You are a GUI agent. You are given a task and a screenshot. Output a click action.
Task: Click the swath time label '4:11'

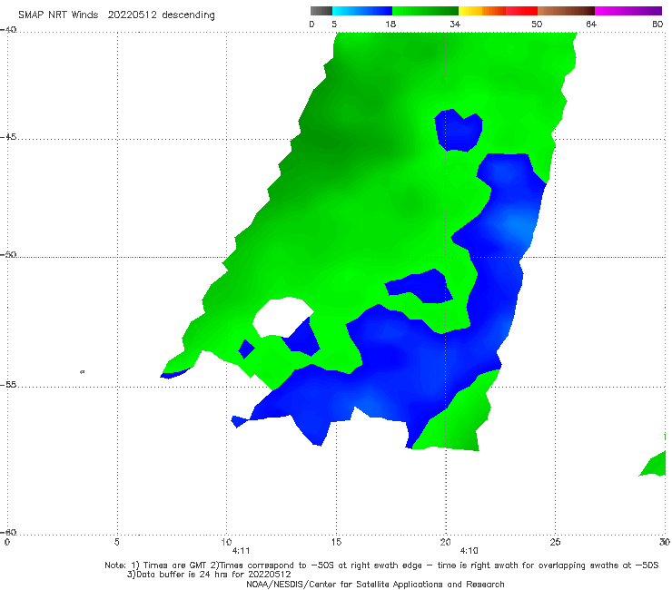(241, 551)
